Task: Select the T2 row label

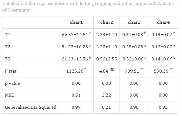Action: [7, 47]
